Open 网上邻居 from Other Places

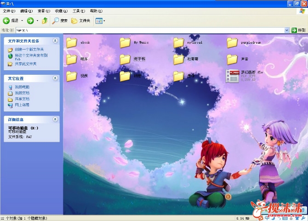[22, 105]
